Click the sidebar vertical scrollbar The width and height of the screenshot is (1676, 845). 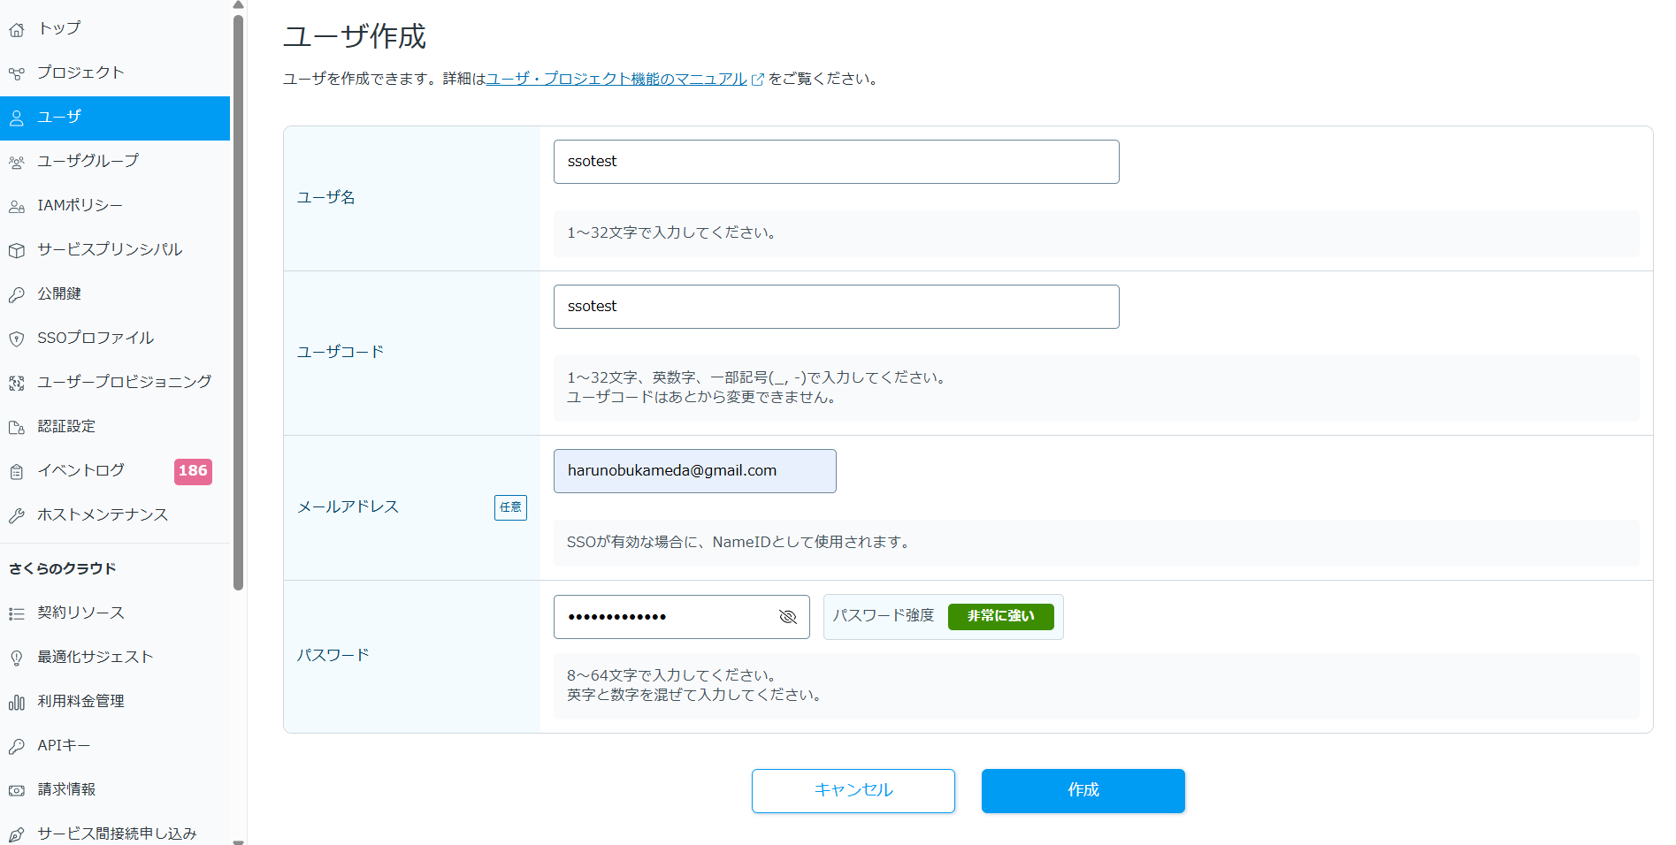pyautogui.click(x=238, y=301)
